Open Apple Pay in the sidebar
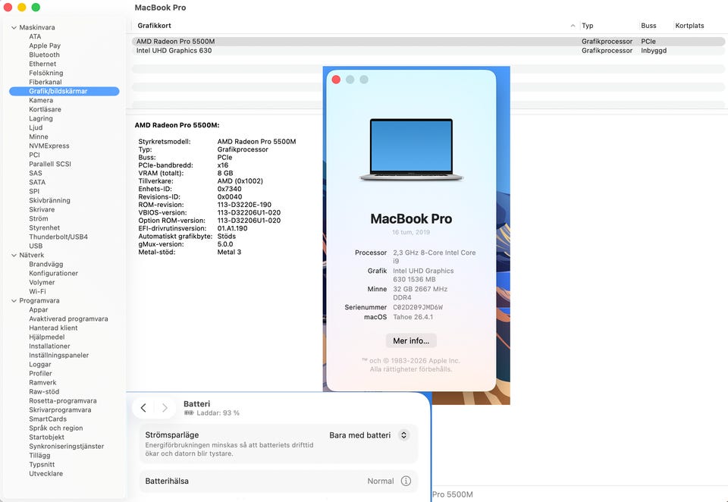 pos(45,45)
